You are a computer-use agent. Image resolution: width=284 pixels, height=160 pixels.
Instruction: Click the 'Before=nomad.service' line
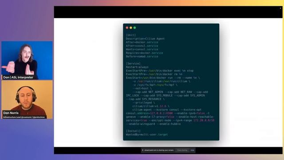click(x=142, y=56)
